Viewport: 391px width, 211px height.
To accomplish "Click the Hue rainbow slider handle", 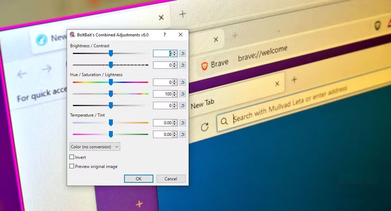I will 111,82.
